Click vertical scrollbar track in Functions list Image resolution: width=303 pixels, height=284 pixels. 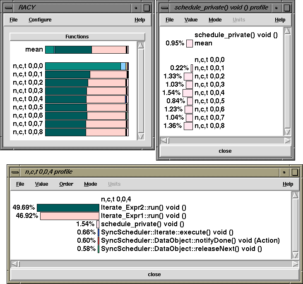[141, 91]
